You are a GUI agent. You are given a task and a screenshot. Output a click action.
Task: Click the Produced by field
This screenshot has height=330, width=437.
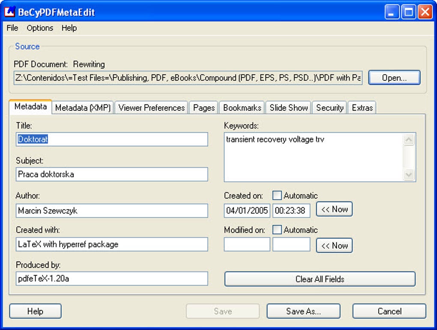112,279
